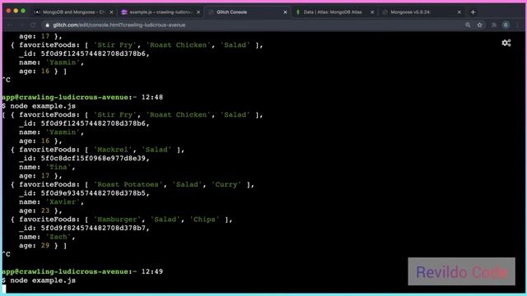The image size is (527, 296).
Task: Click the name 'Zach' in output
Action: (x=58, y=237)
